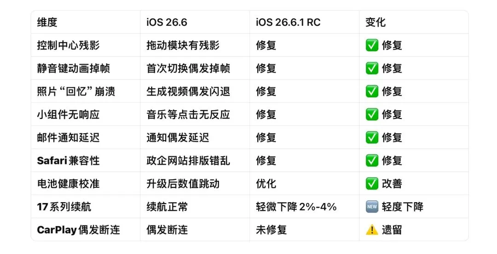Click green checkmark beside 改善
This screenshot has height=254, width=497.
372,184
